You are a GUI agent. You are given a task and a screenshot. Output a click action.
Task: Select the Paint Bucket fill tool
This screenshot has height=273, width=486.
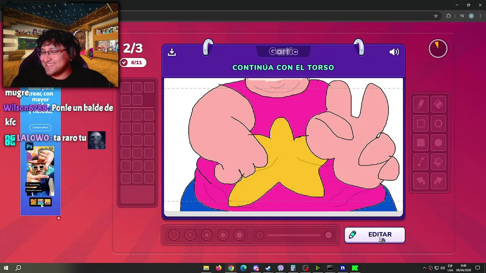pos(439,162)
